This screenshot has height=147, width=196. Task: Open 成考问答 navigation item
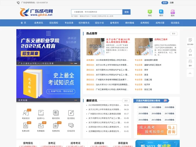click(x=160, y=23)
